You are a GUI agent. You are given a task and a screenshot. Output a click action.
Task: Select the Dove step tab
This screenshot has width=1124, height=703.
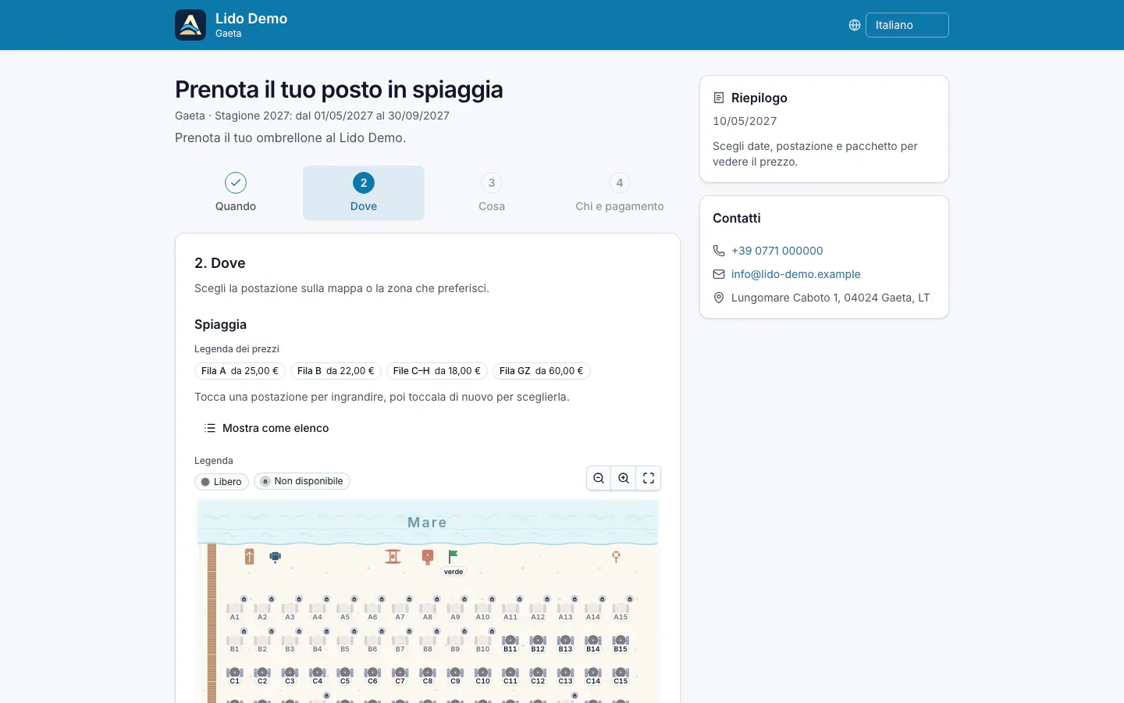click(x=364, y=193)
